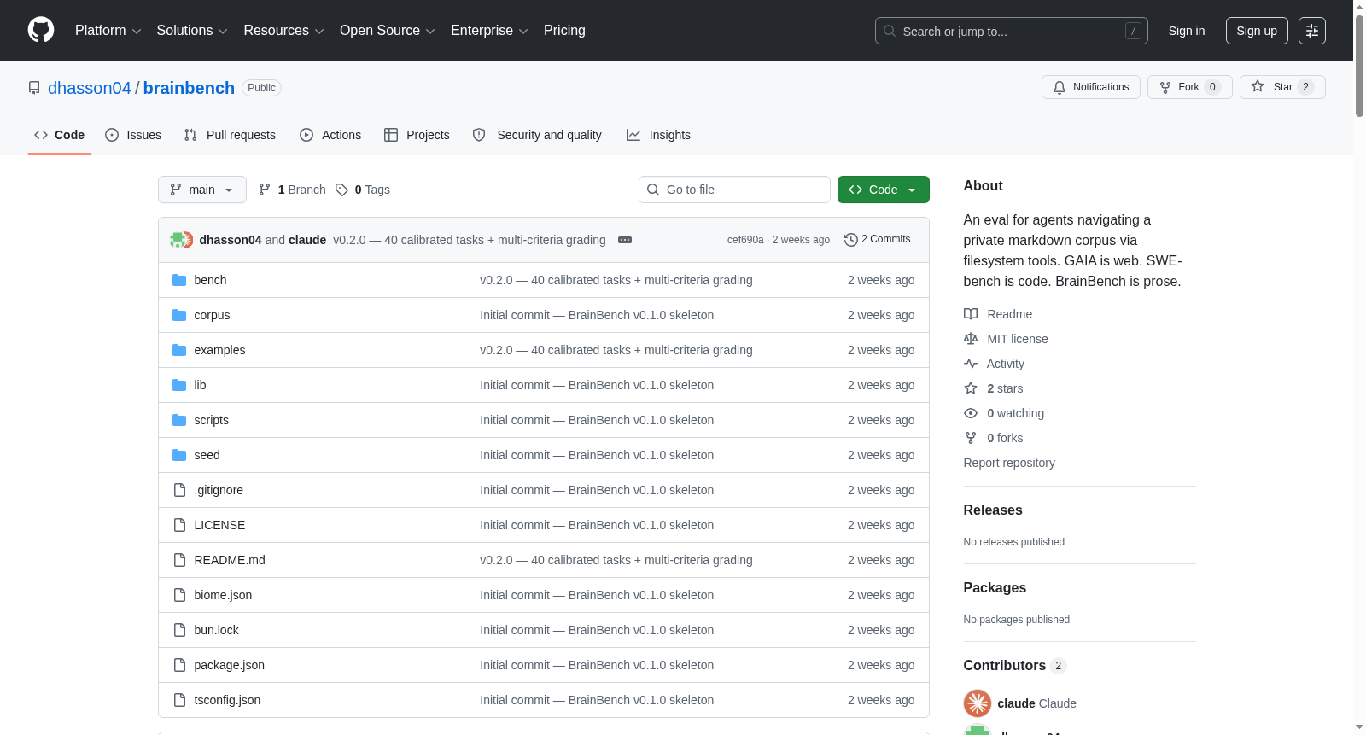Expand the Resources menu
Viewport: 1366px width, 735px height.
point(283,31)
